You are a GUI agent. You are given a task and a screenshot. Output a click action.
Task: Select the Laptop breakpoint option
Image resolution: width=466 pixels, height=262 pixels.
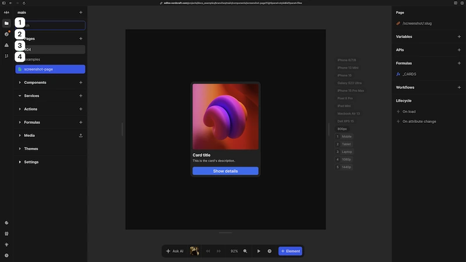click(x=344, y=152)
